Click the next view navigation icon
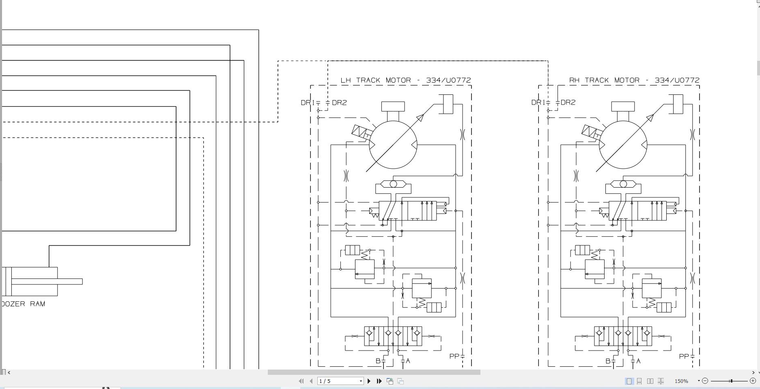 pyautogui.click(x=400, y=381)
